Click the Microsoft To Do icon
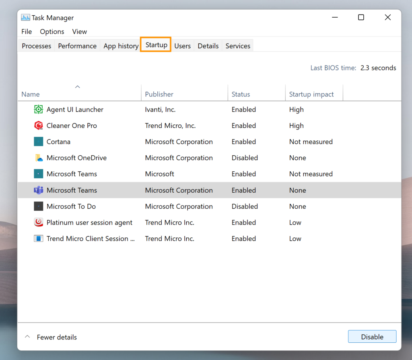 [x=38, y=206]
